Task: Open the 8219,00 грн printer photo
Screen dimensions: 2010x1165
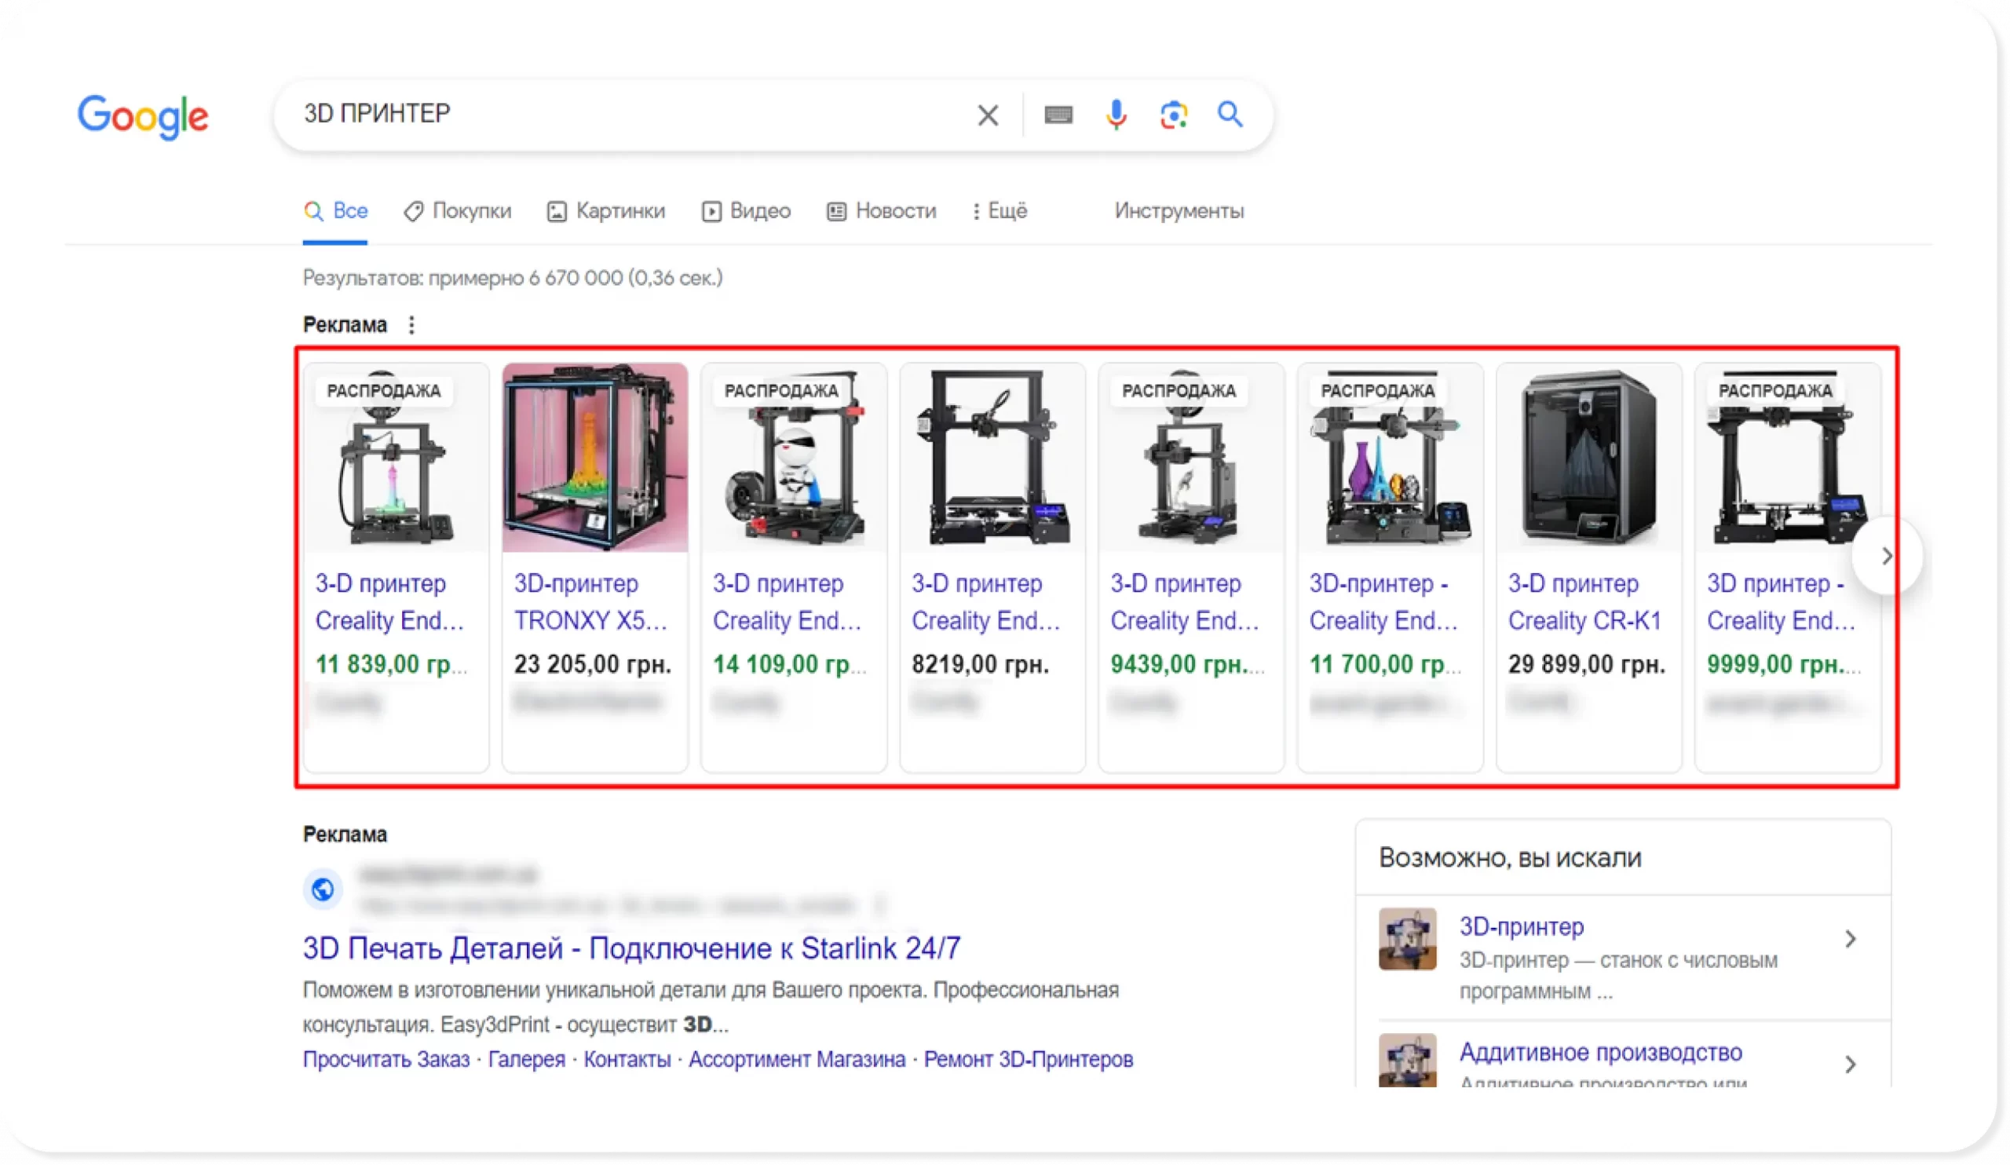Action: coord(992,458)
